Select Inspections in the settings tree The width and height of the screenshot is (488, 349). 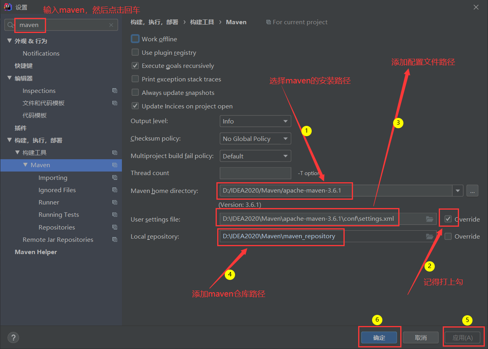pos(39,91)
